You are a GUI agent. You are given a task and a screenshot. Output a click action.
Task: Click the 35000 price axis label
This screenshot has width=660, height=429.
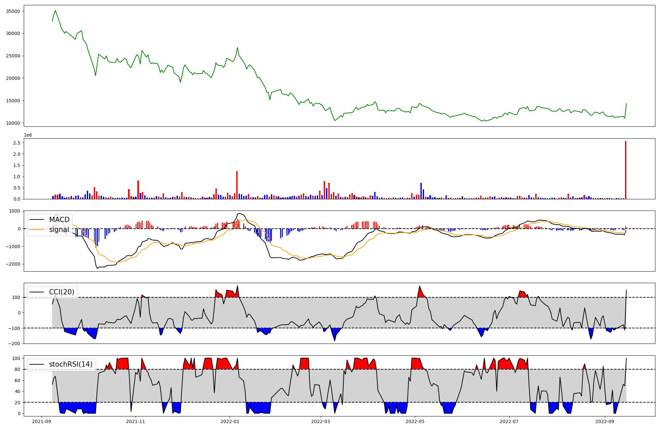coord(13,11)
